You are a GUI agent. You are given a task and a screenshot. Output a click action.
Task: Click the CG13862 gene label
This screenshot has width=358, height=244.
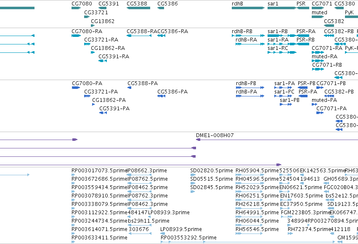[x=103, y=21]
